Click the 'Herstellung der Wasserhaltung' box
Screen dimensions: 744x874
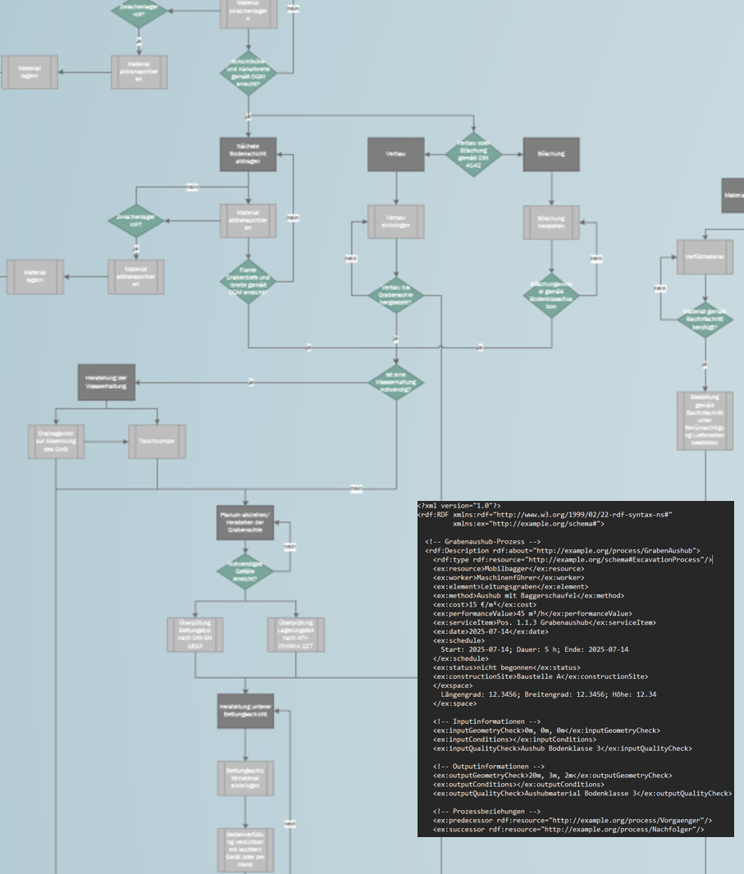click(107, 382)
